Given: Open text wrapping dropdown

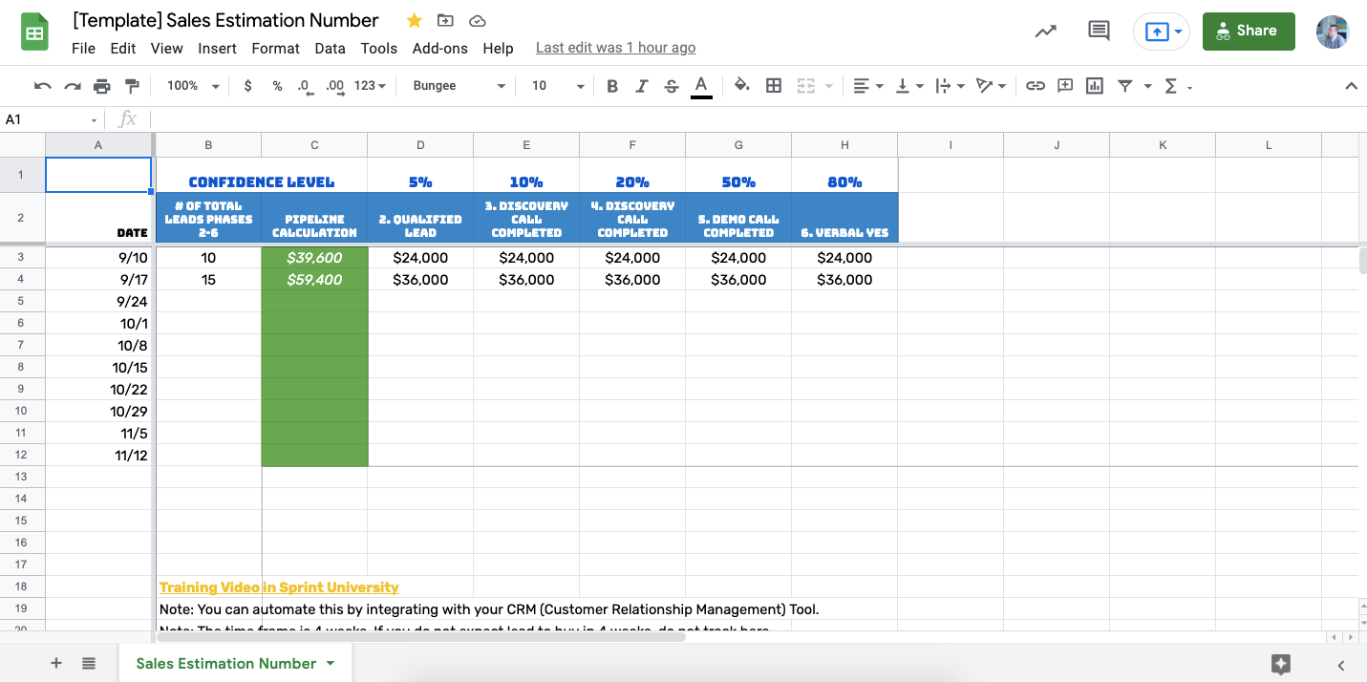Looking at the screenshot, I should pyautogui.click(x=950, y=86).
